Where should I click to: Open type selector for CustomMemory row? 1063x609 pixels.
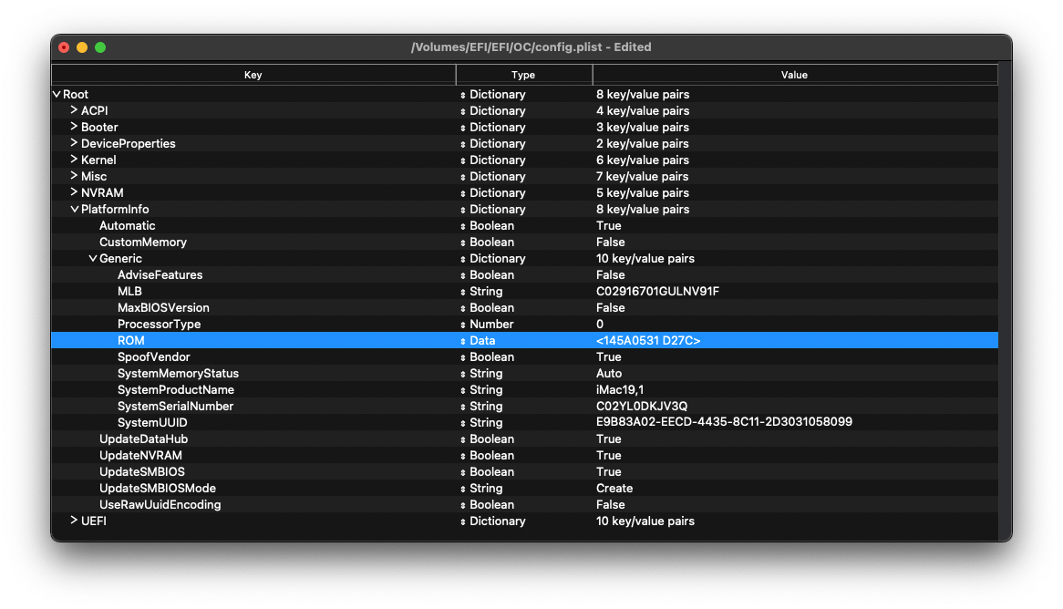[463, 243]
